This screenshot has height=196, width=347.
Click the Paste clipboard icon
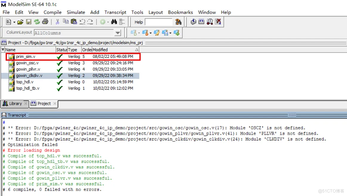74,22
